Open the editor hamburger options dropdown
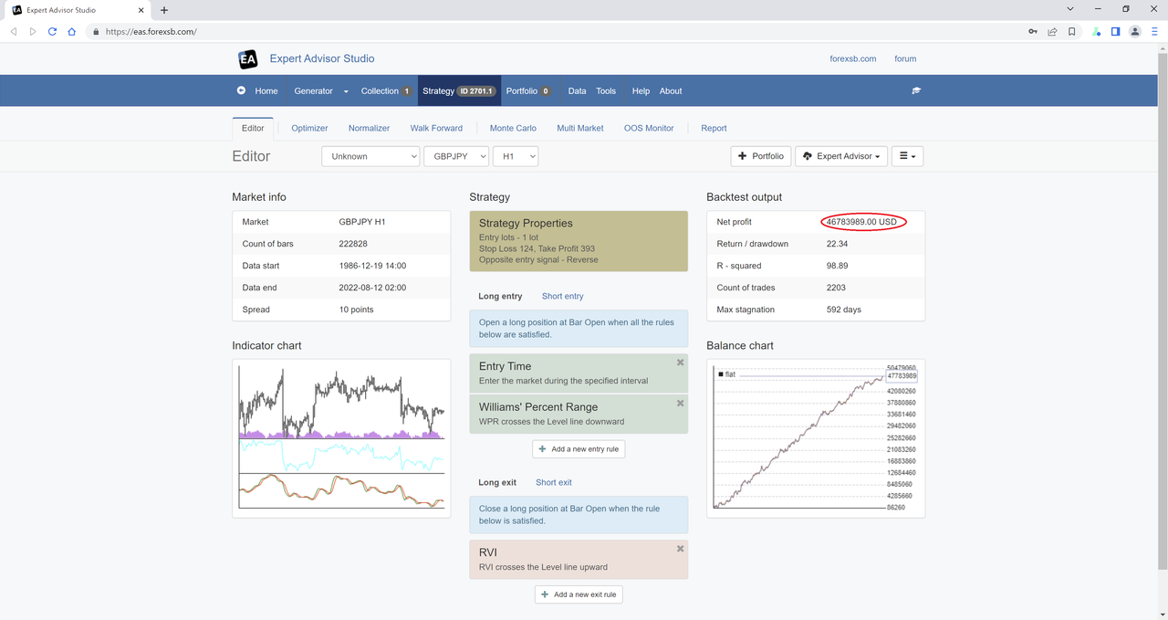This screenshot has height=620, width=1168. [908, 156]
